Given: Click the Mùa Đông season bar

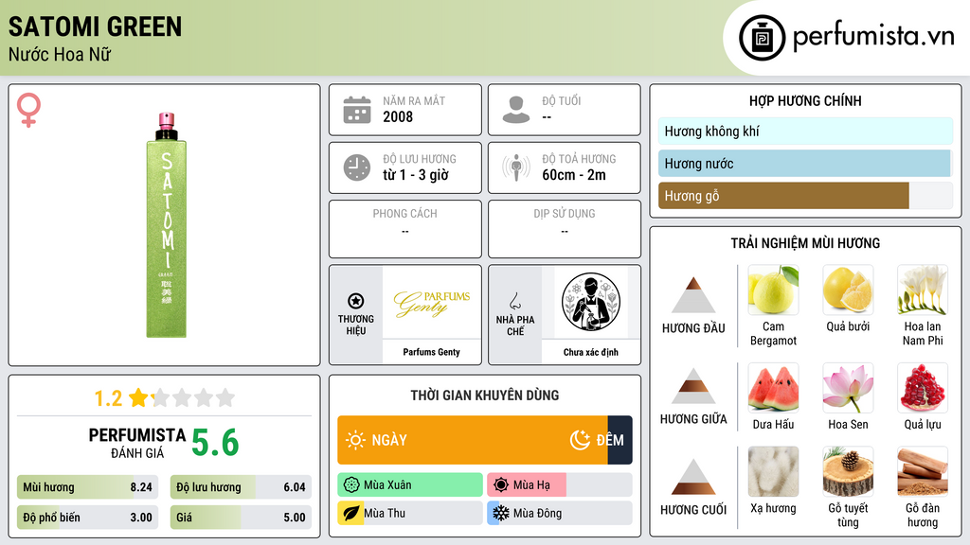Looking at the screenshot, I should coord(559,513).
